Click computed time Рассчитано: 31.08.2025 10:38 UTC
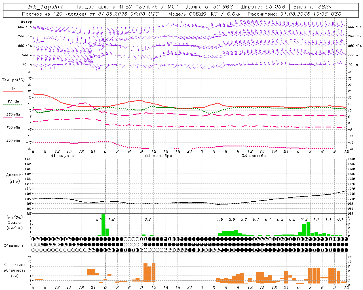Image resolution: width=363 pixels, height=290 pixels. point(294,14)
